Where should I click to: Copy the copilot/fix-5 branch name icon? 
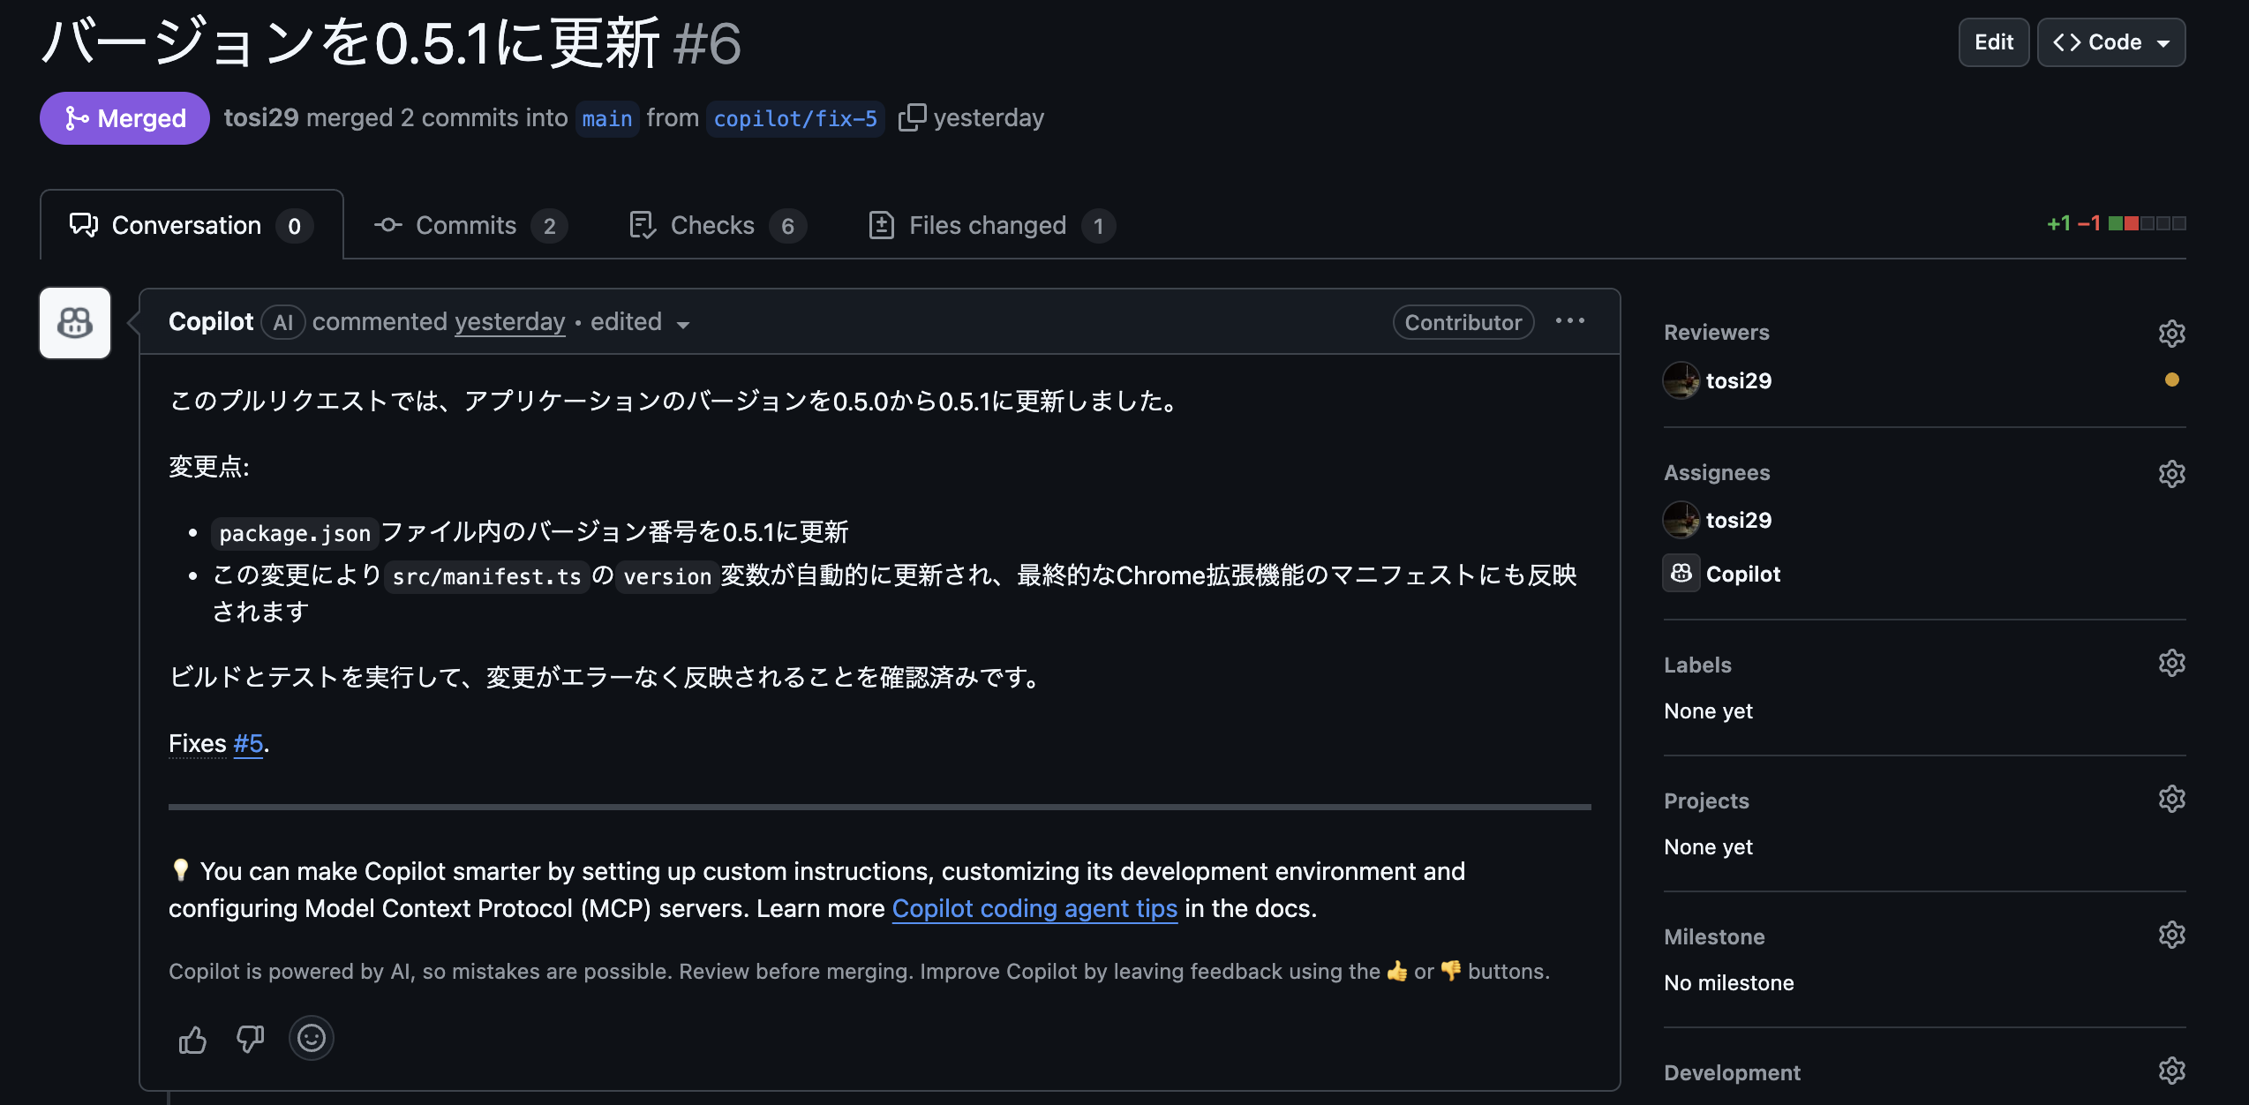coord(912,117)
